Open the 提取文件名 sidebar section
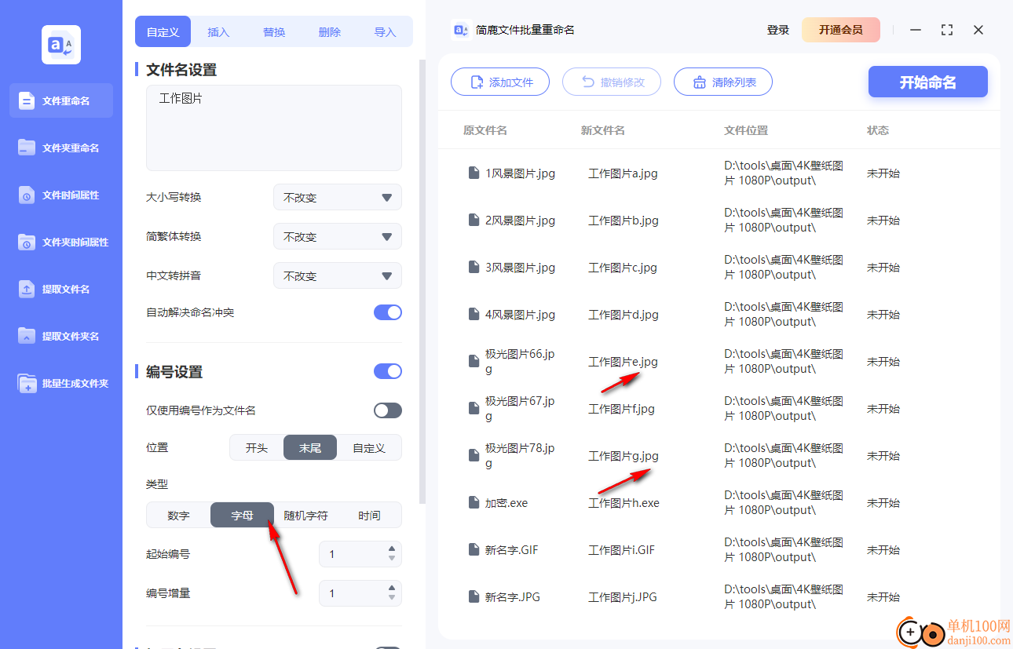The height and width of the screenshot is (649, 1013). pyautogui.click(x=61, y=289)
